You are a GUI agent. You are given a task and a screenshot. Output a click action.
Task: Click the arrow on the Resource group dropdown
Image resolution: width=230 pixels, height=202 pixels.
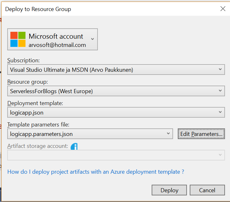click(x=220, y=91)
